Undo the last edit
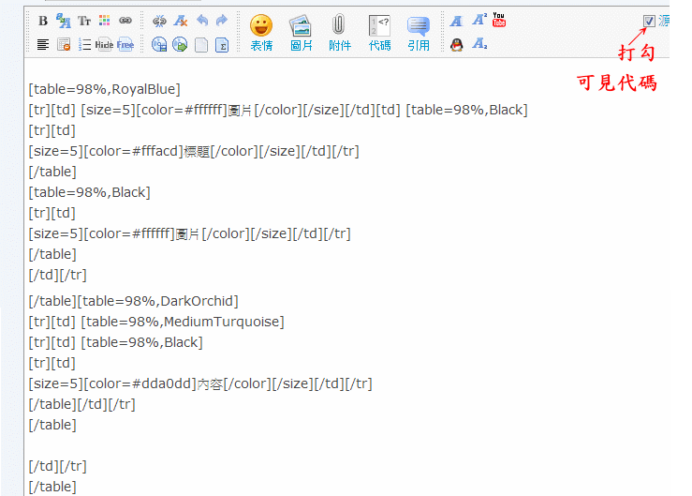The height and width of the screenshot is (496, 692). [202, 21]
